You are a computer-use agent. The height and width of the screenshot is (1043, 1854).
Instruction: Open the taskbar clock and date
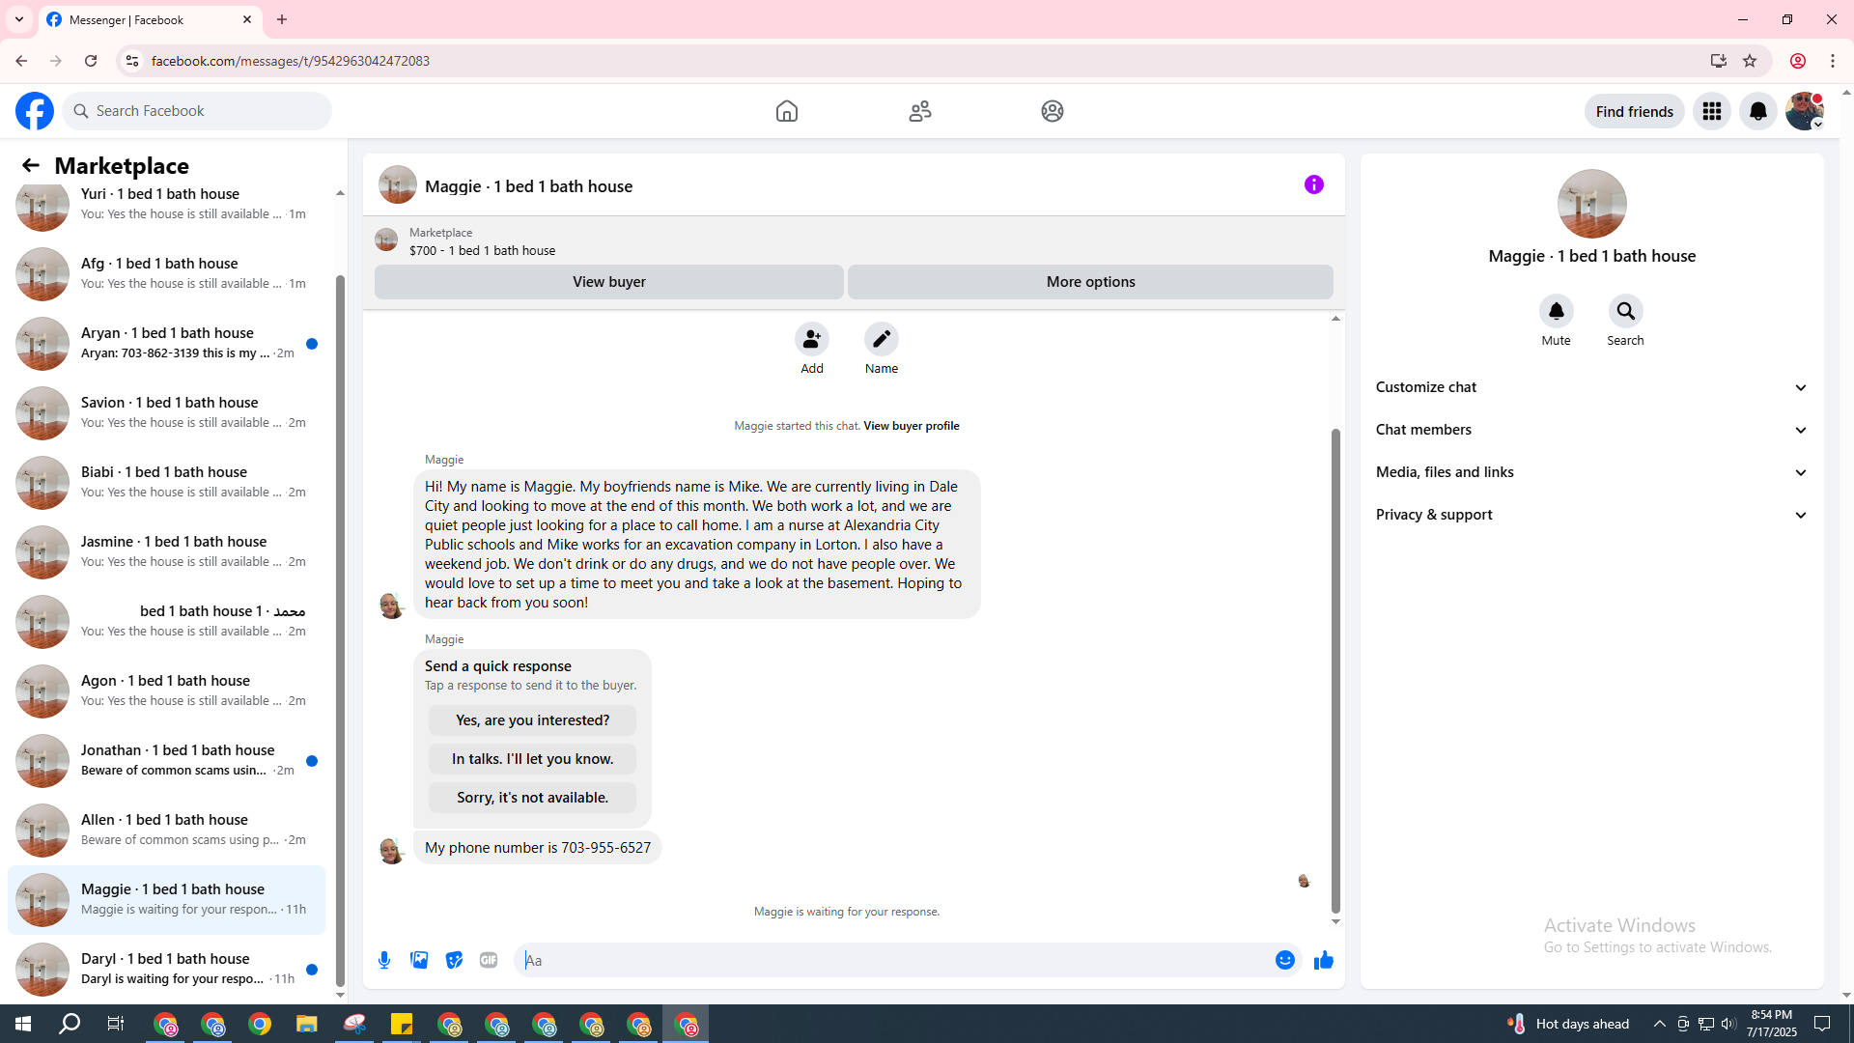tap(1772, 1024)
